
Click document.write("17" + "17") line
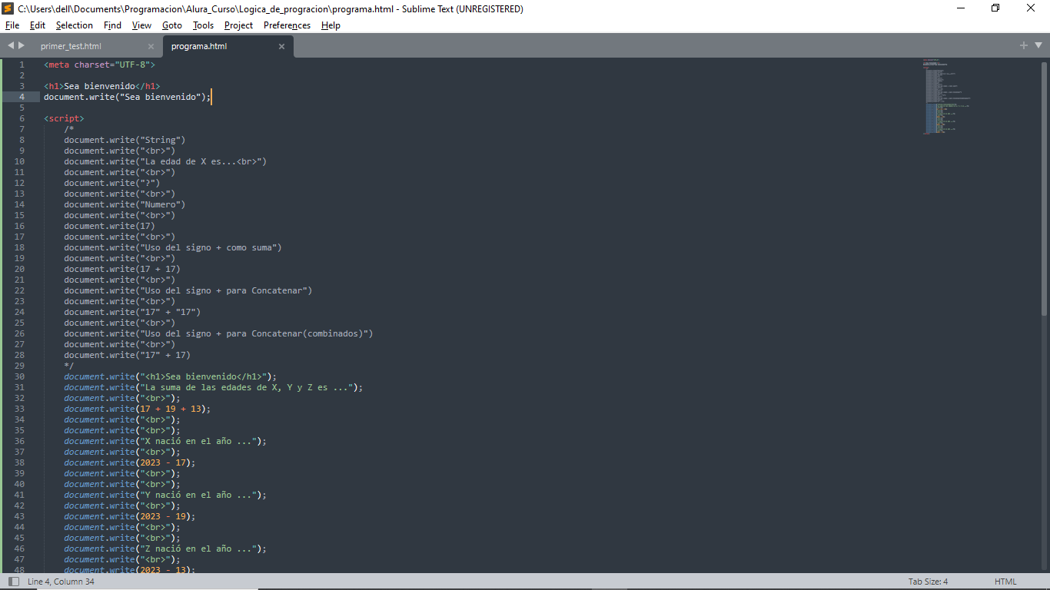click(132, 312)
